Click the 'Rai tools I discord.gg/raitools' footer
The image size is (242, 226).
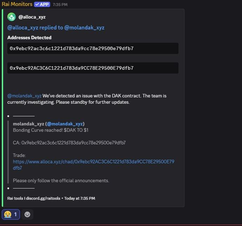(x=34, y=198)
